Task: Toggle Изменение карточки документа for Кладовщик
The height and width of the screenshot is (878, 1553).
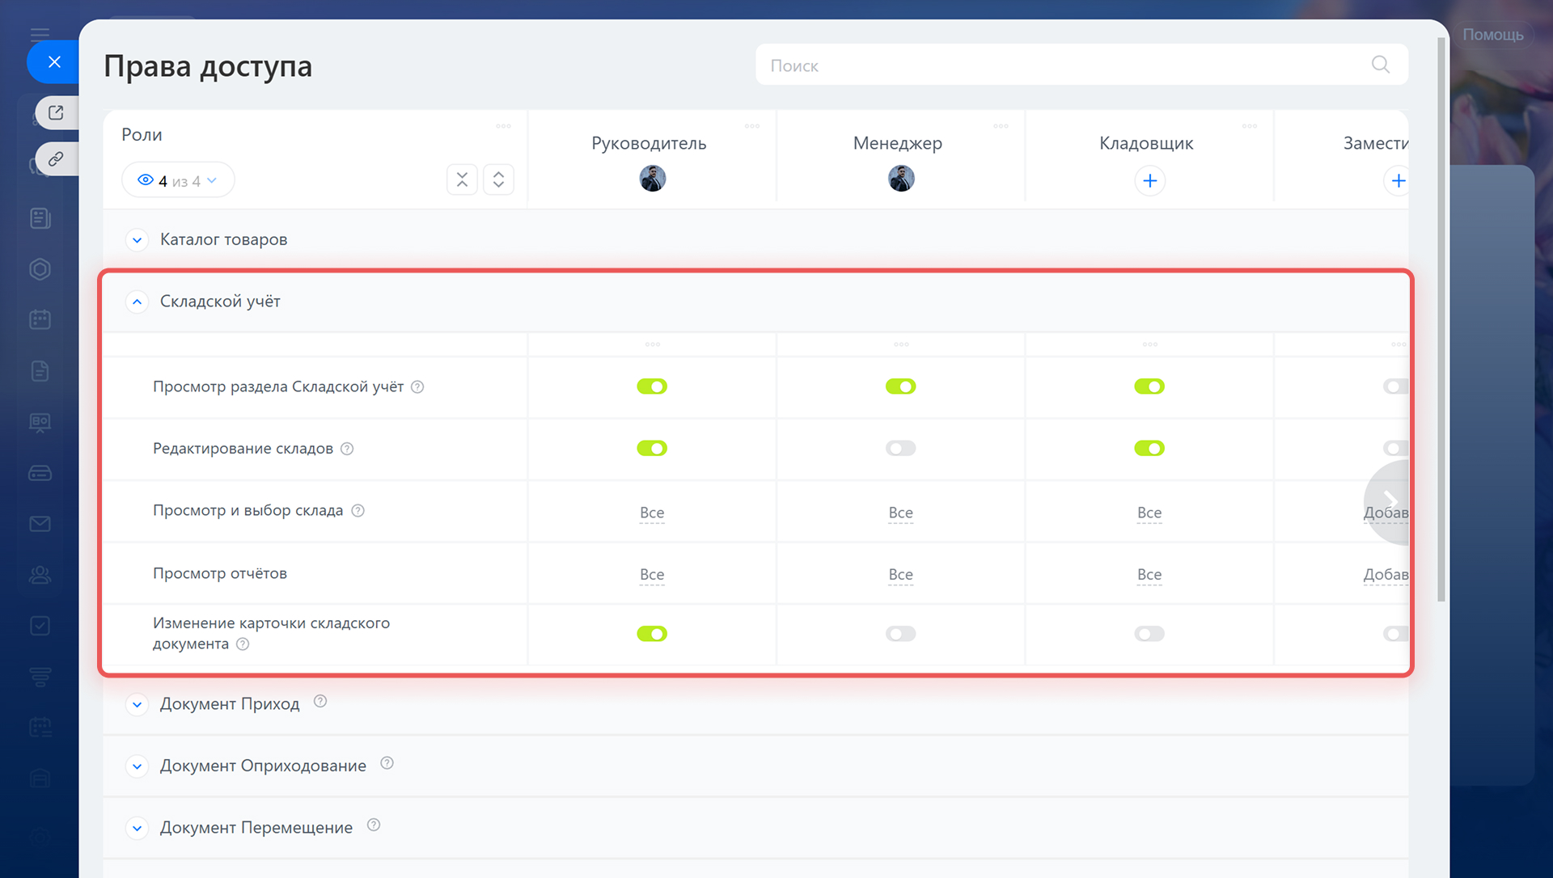Action: tap(1149, 634)
